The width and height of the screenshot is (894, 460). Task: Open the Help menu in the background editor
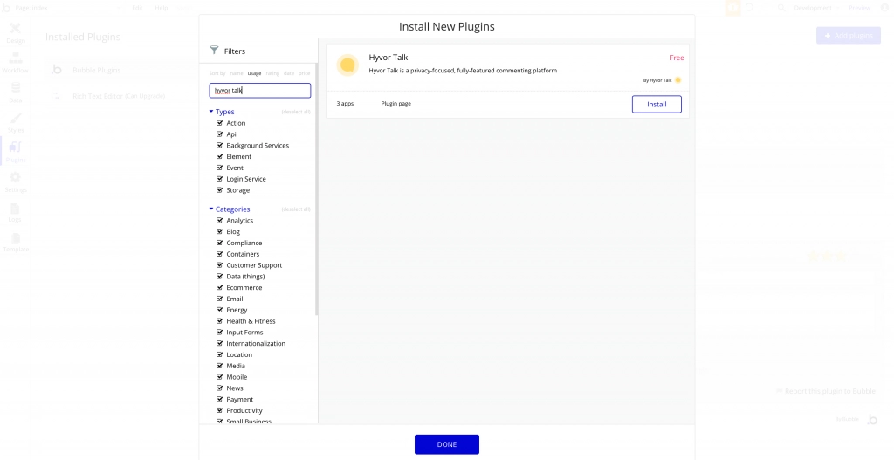point(162,7)
